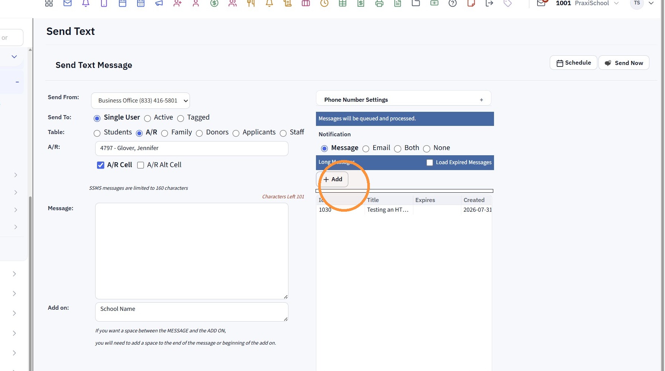Select the Both notification radio
665x371 pixels.
(x=398, y=149)
